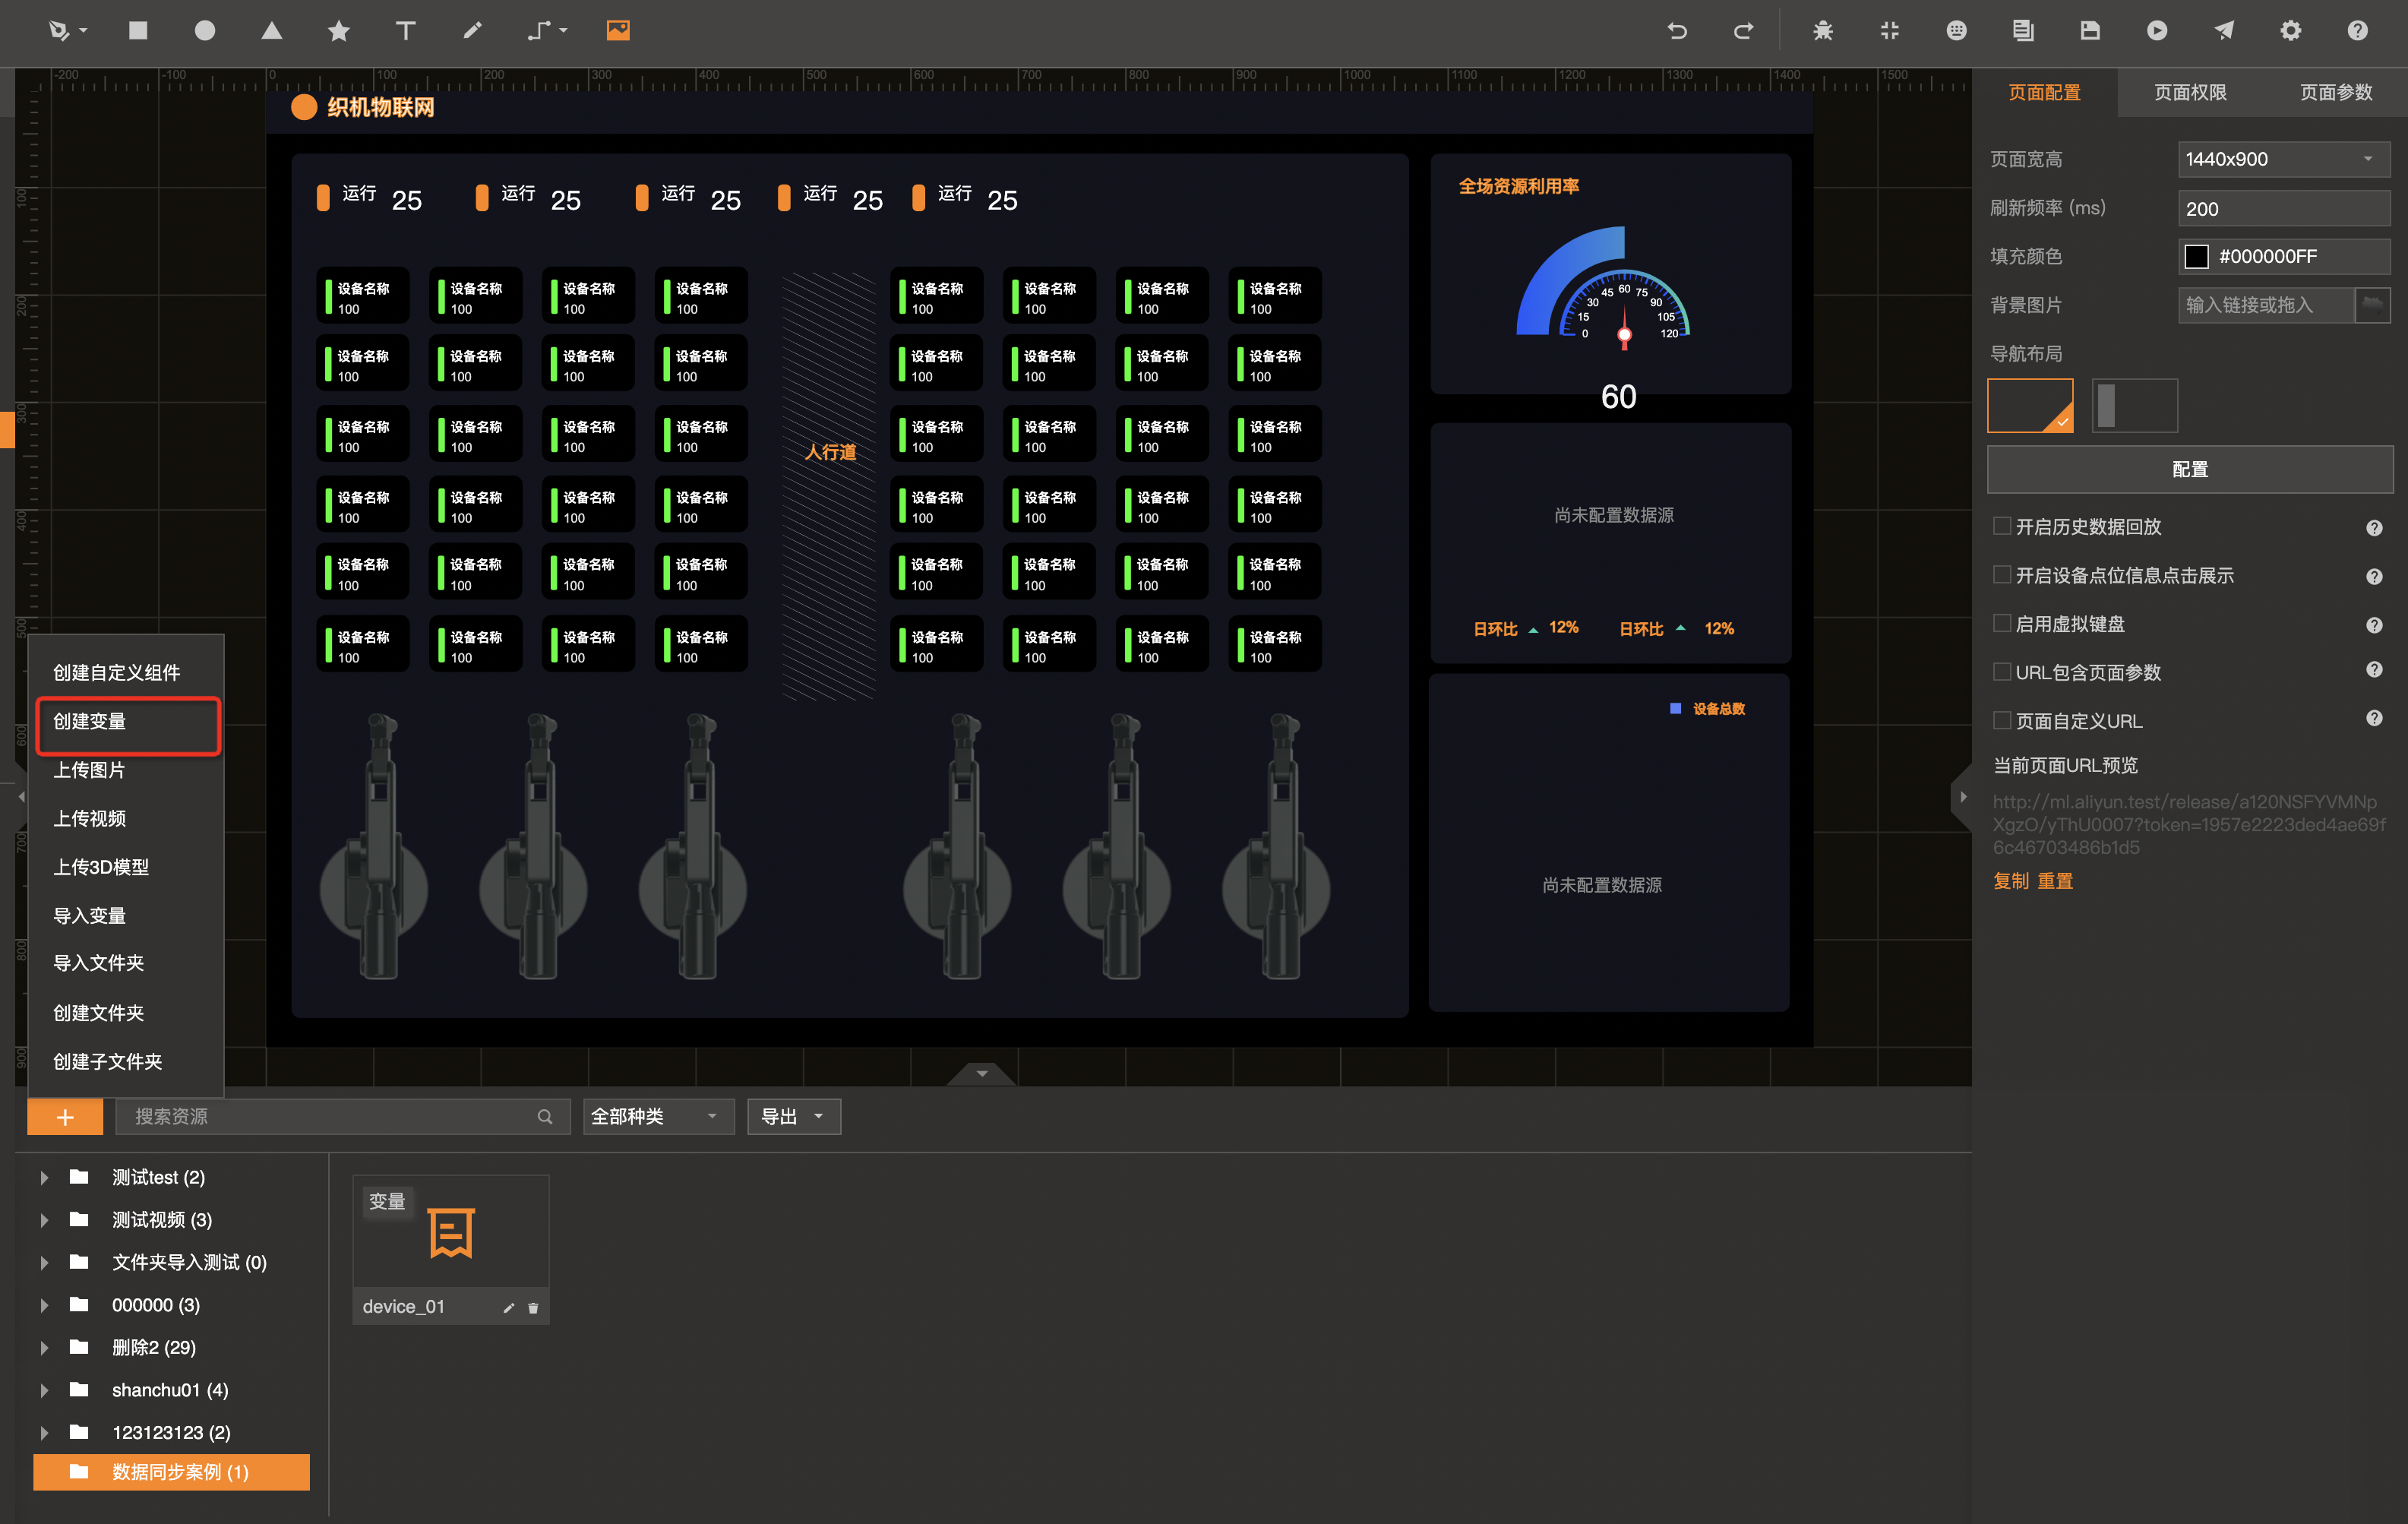Enable 页面自定义URL checkbox
Image resolution: width=2408 pixels, height=1524 pixels.
[x=2002, y=720]
